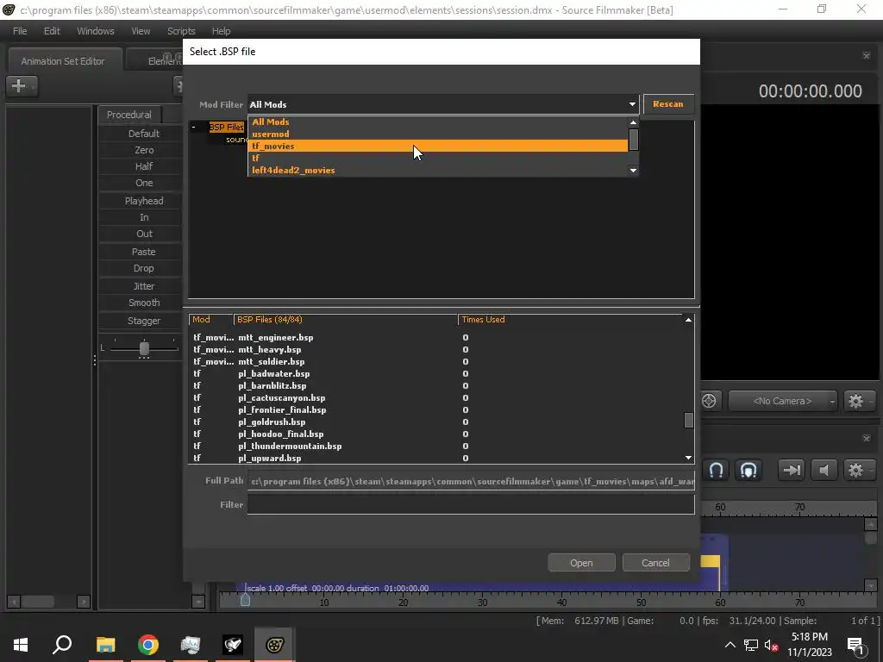The width and height of the screenshot is (883, 662).
Task: Click the advance-to-end arrow icon in timeline
Action: 792,470
